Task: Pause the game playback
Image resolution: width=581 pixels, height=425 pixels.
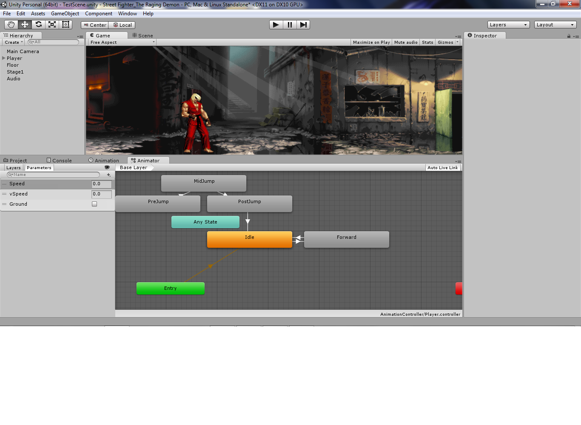Action: point(290,25)
